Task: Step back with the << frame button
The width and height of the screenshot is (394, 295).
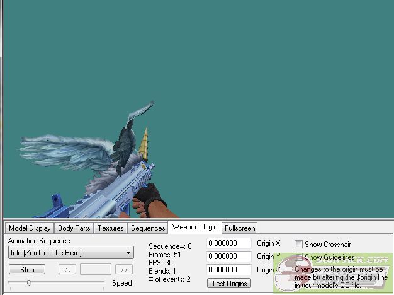Action: (67, 270)
